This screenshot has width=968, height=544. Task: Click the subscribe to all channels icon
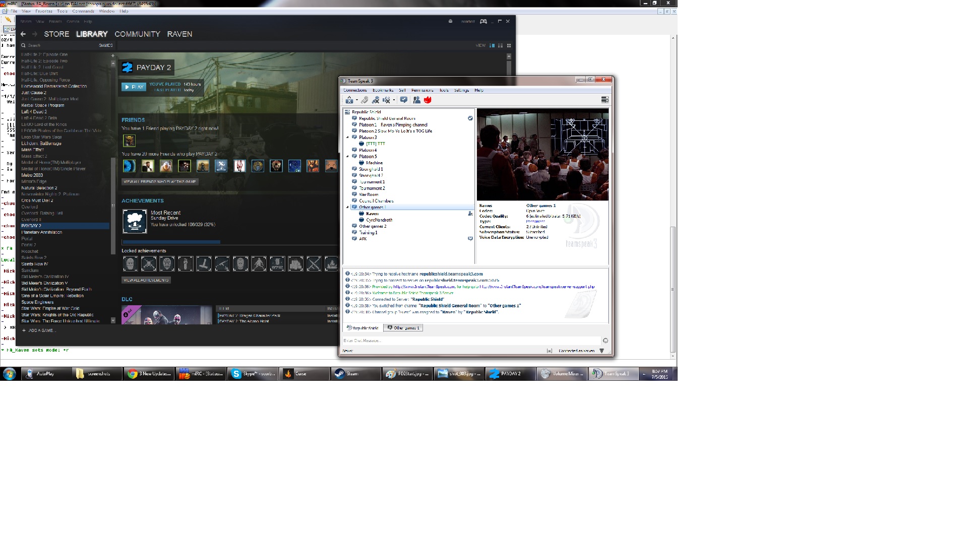tap(404, 100)
